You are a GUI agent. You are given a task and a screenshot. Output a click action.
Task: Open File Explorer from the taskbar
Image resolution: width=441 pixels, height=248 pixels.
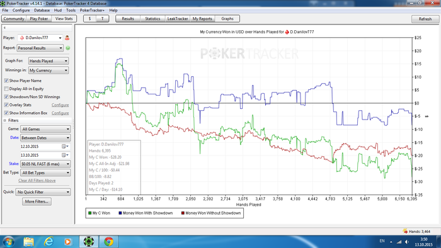(28, 242)
